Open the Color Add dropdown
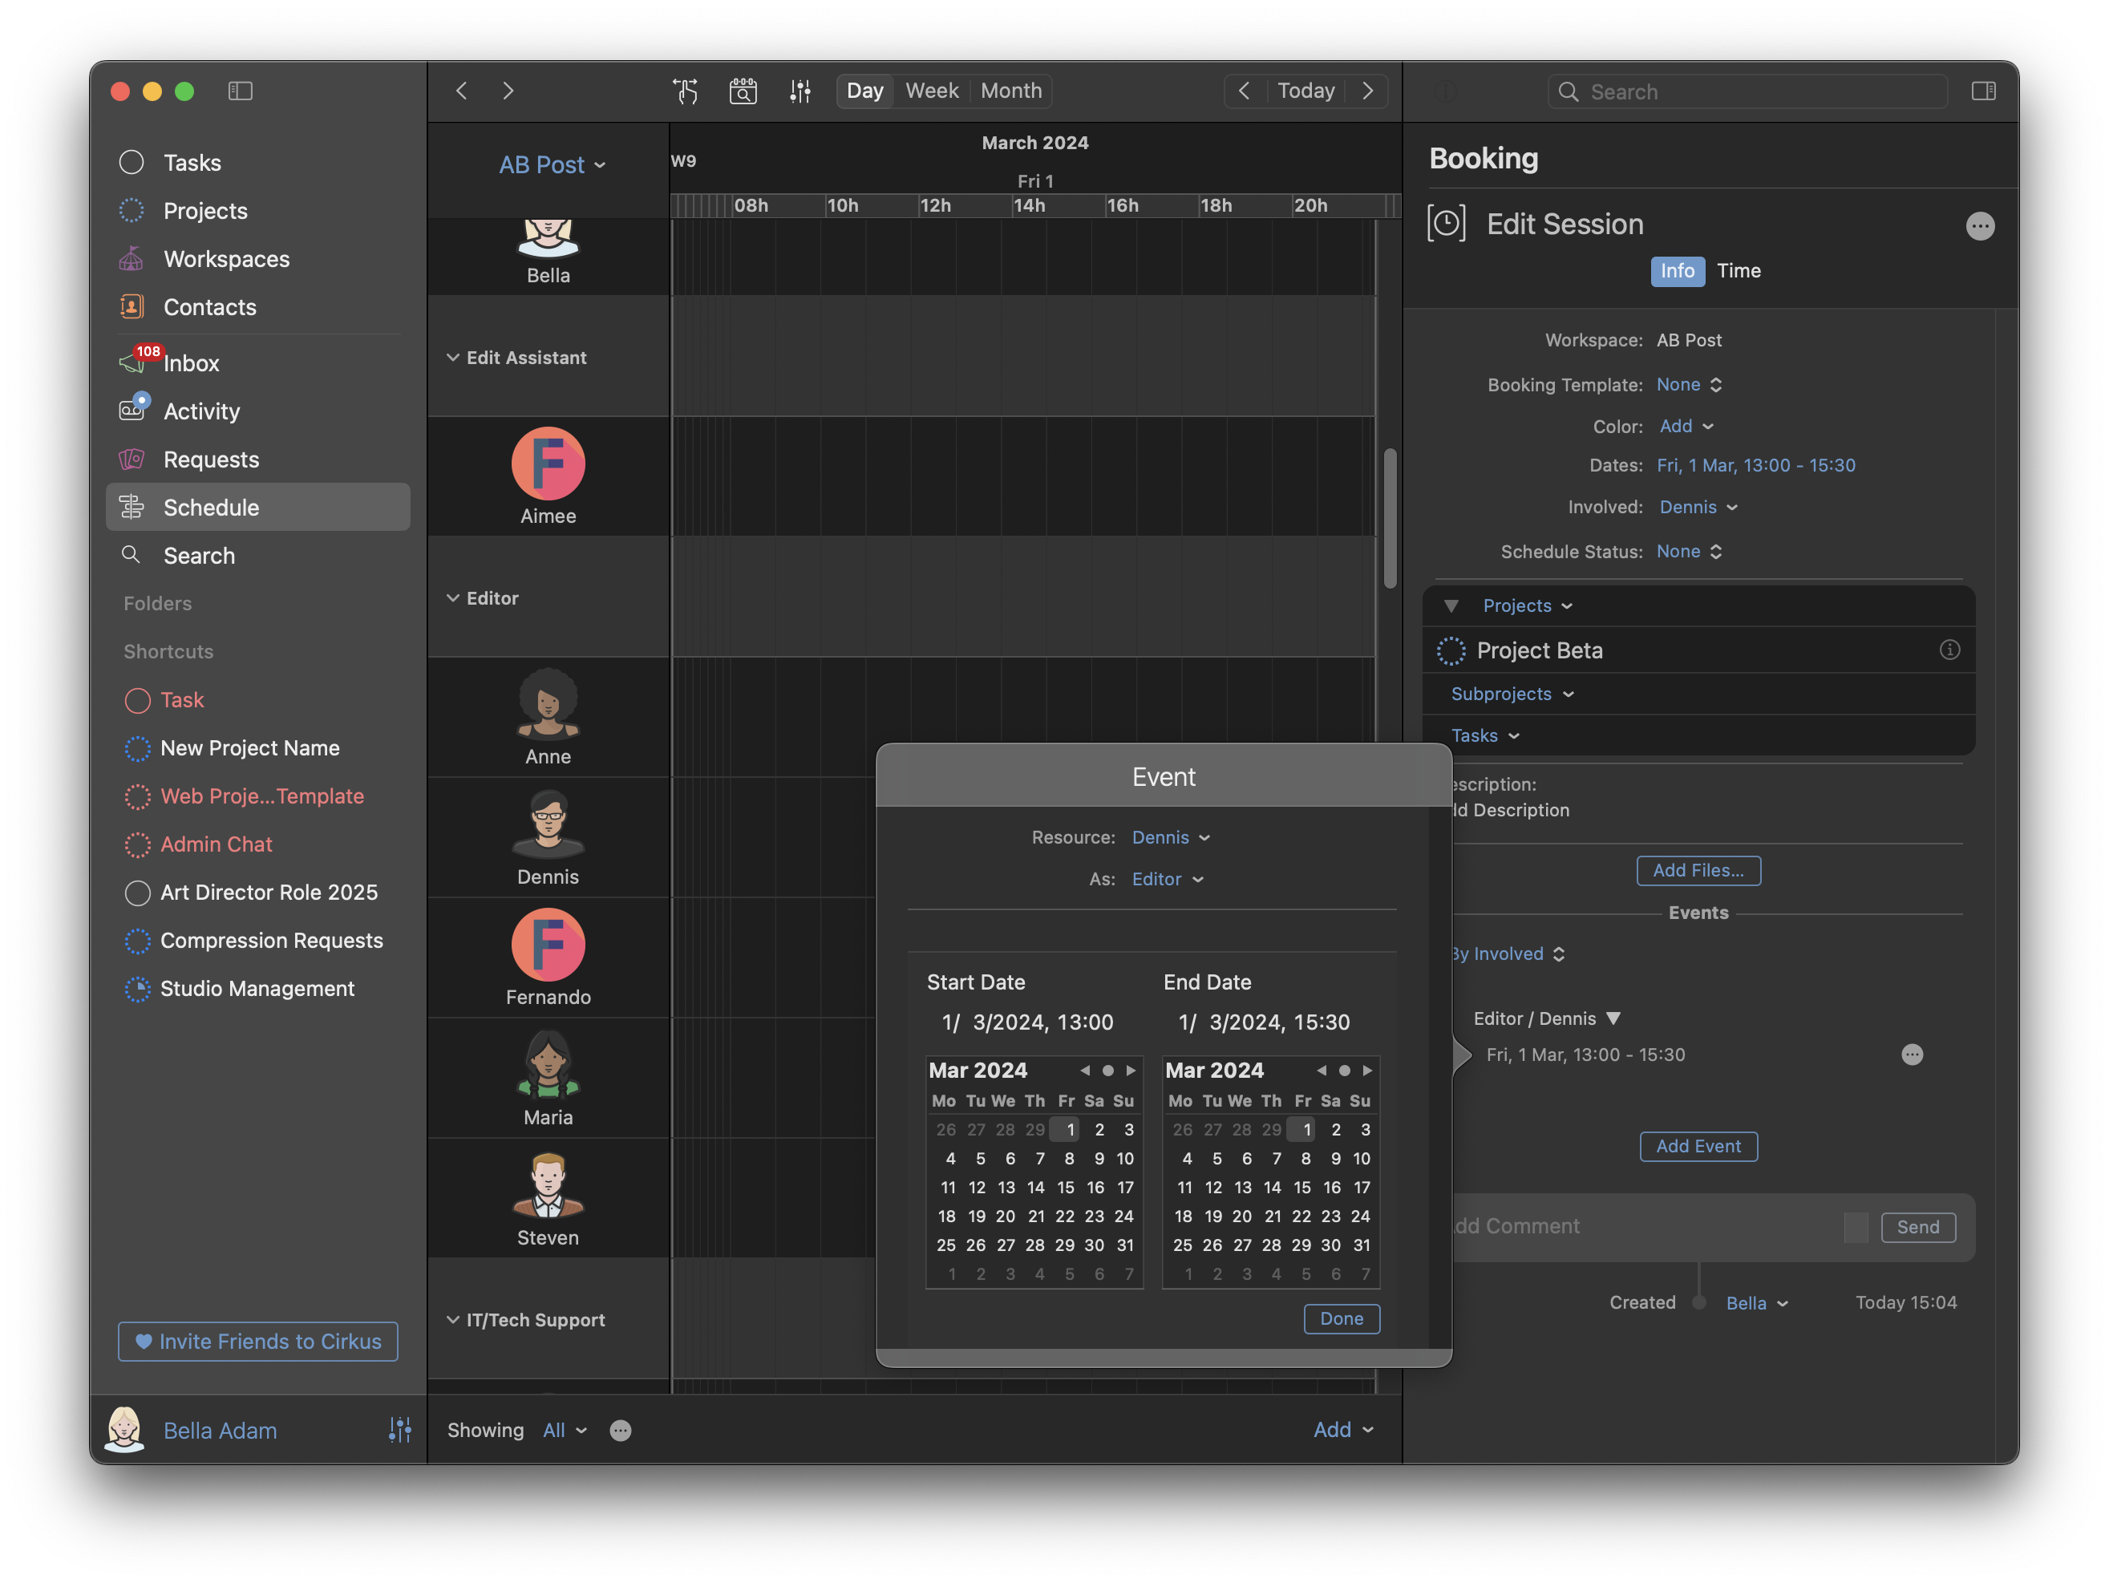Screen dimensions: 2109x1583 1686,427
